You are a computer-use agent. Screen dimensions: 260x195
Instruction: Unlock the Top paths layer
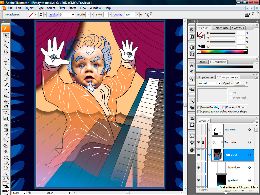tap(203, 142)
